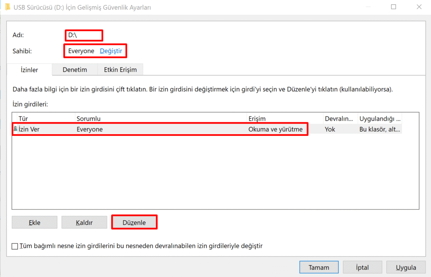Open the Denetim tab

74,70
